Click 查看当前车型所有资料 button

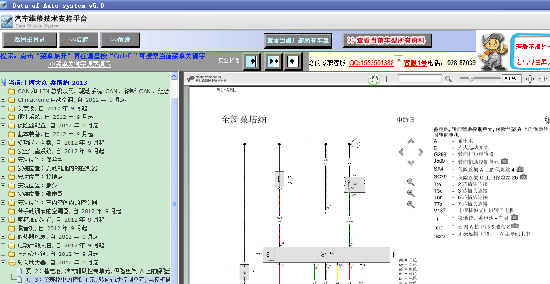click(x=387, y=40)
